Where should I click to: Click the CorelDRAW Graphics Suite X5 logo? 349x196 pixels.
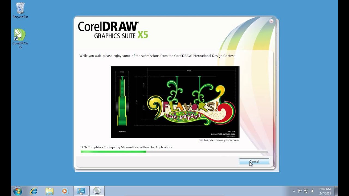click(113, 30)
